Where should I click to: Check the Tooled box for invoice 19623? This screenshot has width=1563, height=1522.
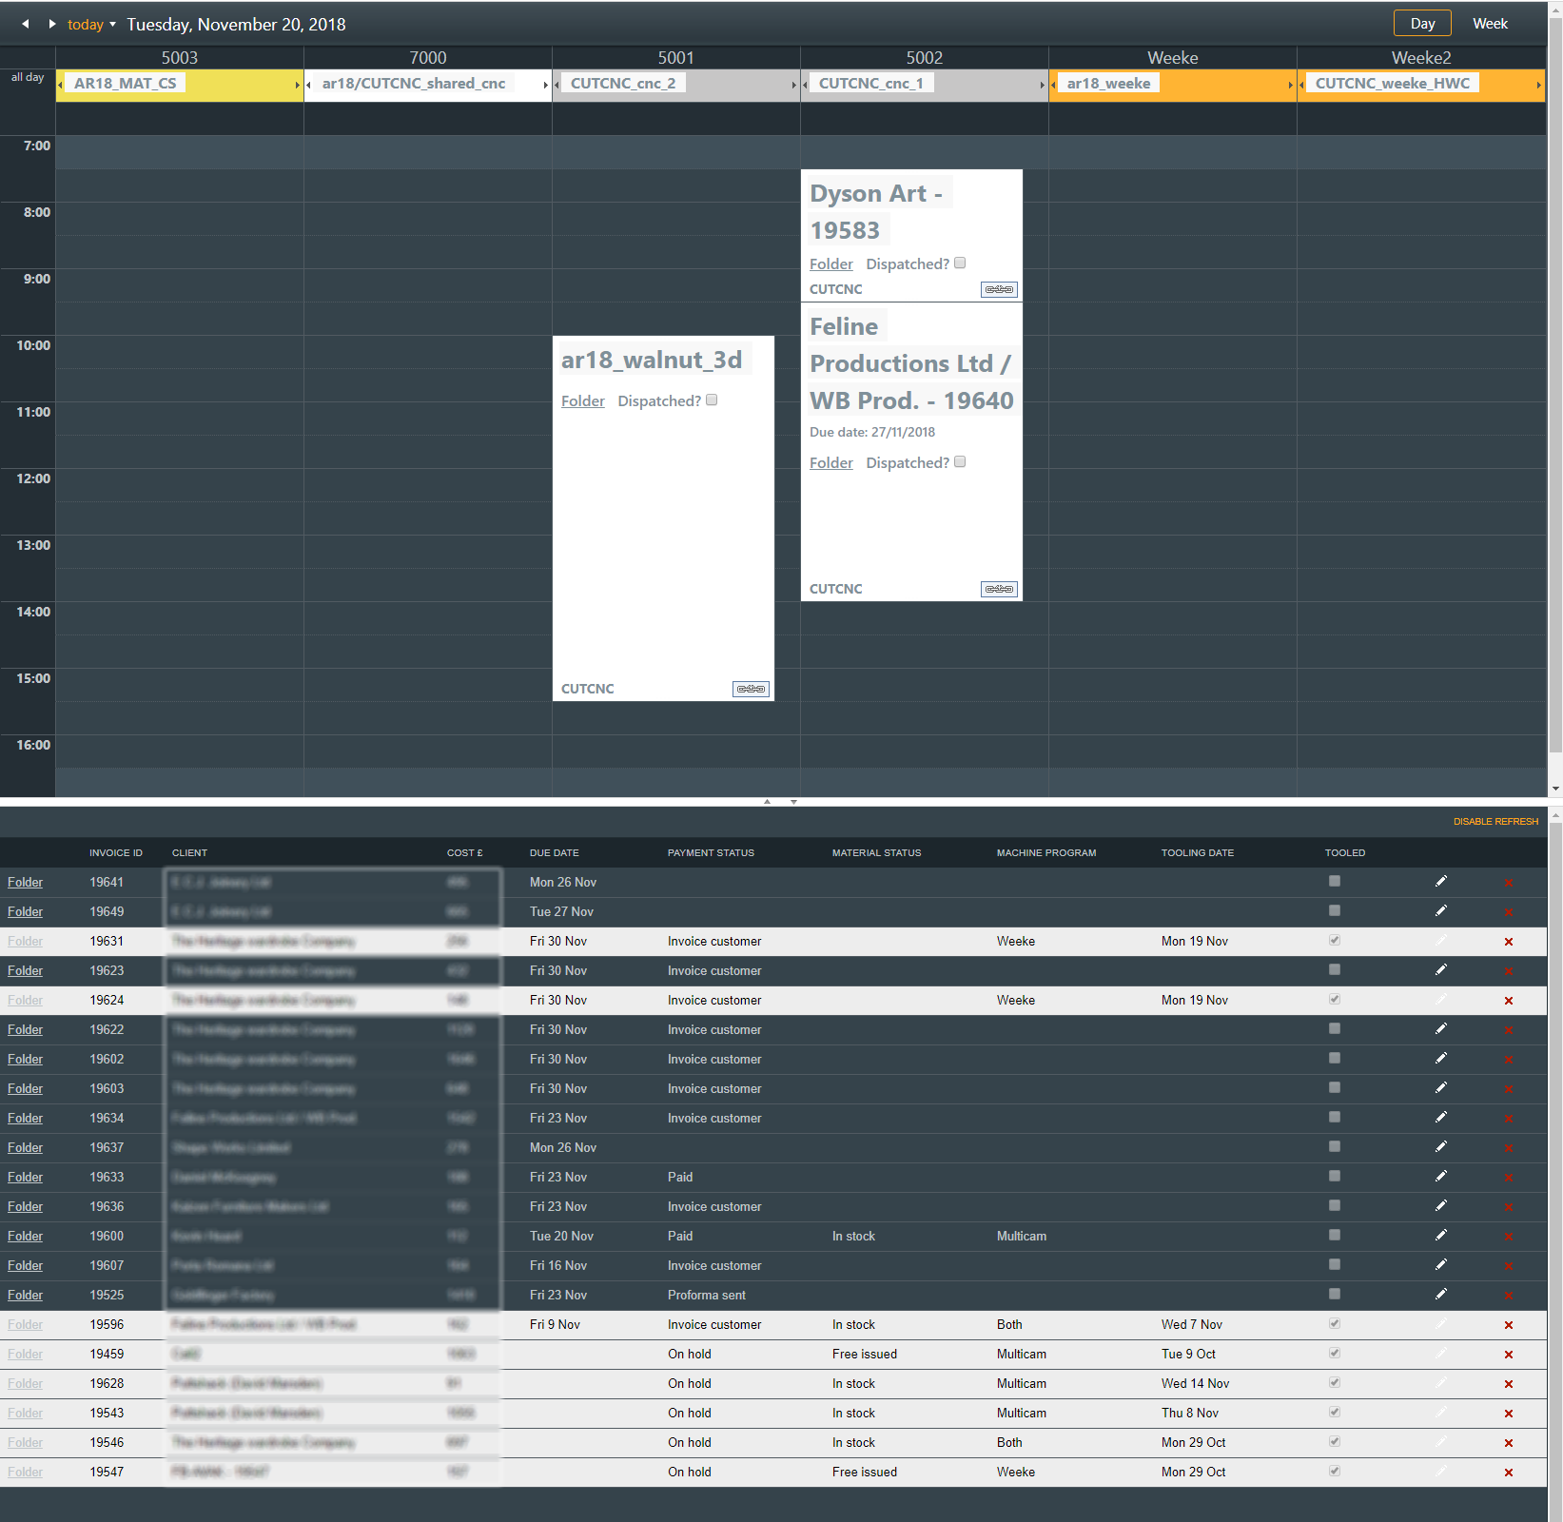pos(1335,969)
